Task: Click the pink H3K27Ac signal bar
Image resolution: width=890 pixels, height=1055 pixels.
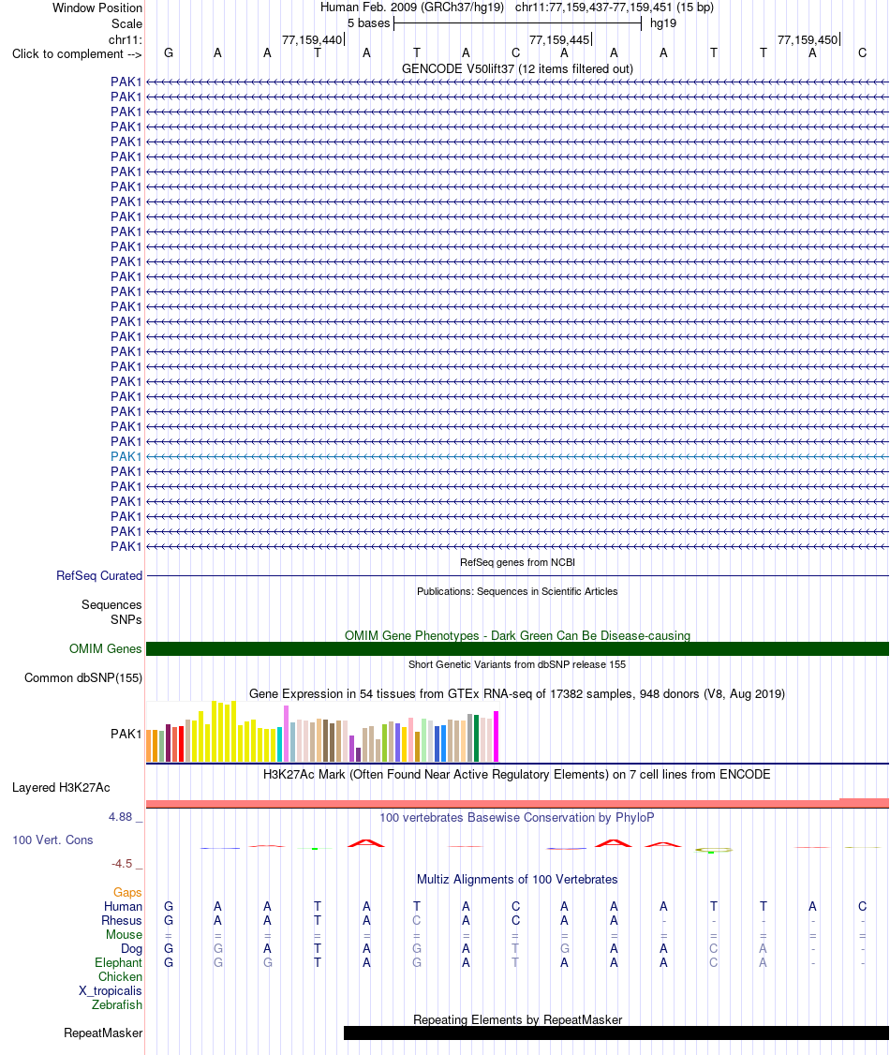Action: 517,803
